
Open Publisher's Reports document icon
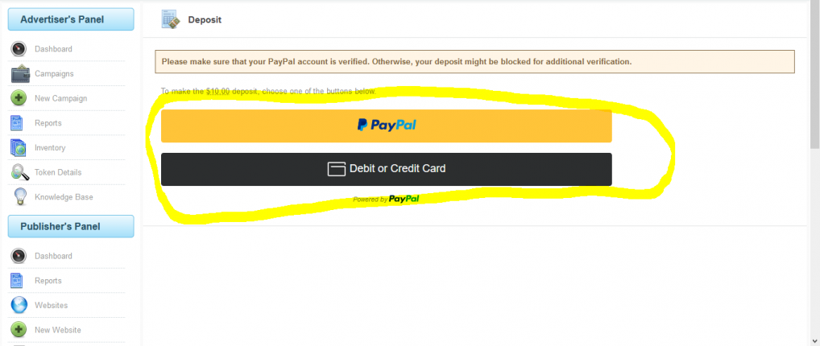pyautogui.click(x=17, y=281)
